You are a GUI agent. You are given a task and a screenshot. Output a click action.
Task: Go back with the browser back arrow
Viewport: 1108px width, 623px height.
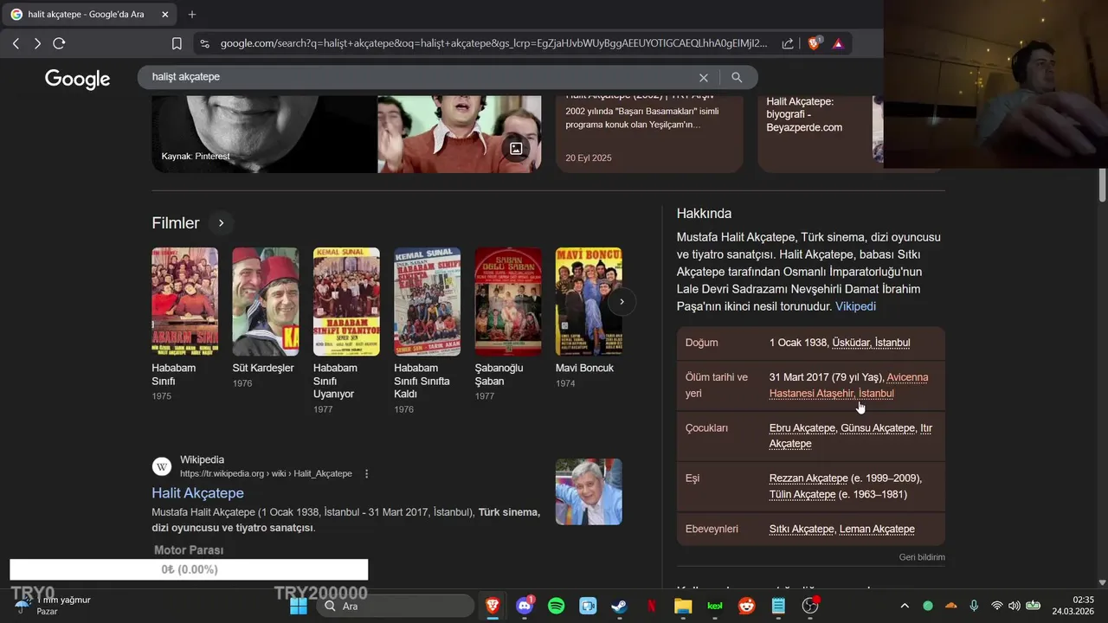click(16, 43)
